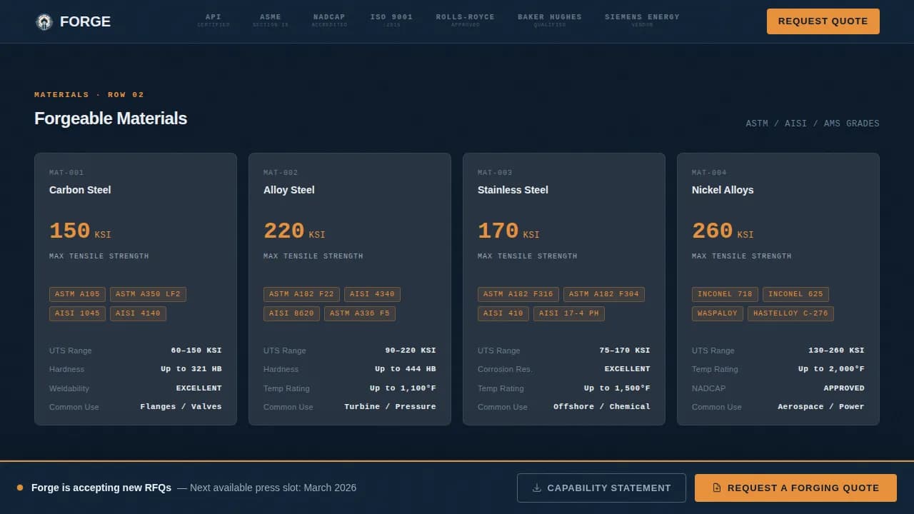Click the Forge logo emblem icon

click(x=44, y=22)
